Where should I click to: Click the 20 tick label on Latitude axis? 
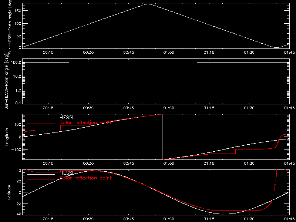pyautogui.click(x=19, y=181)
